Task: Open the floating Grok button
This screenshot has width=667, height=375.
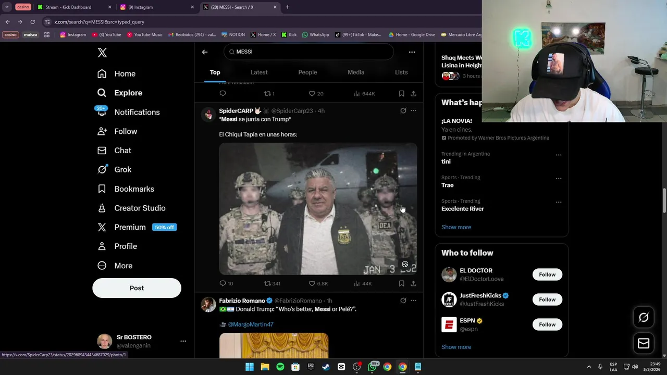Action: tap(644, 317)
